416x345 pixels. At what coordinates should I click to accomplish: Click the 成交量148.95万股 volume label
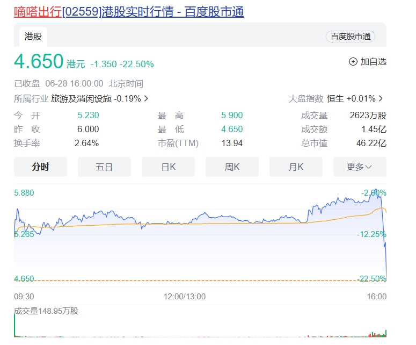coord(46,311)
